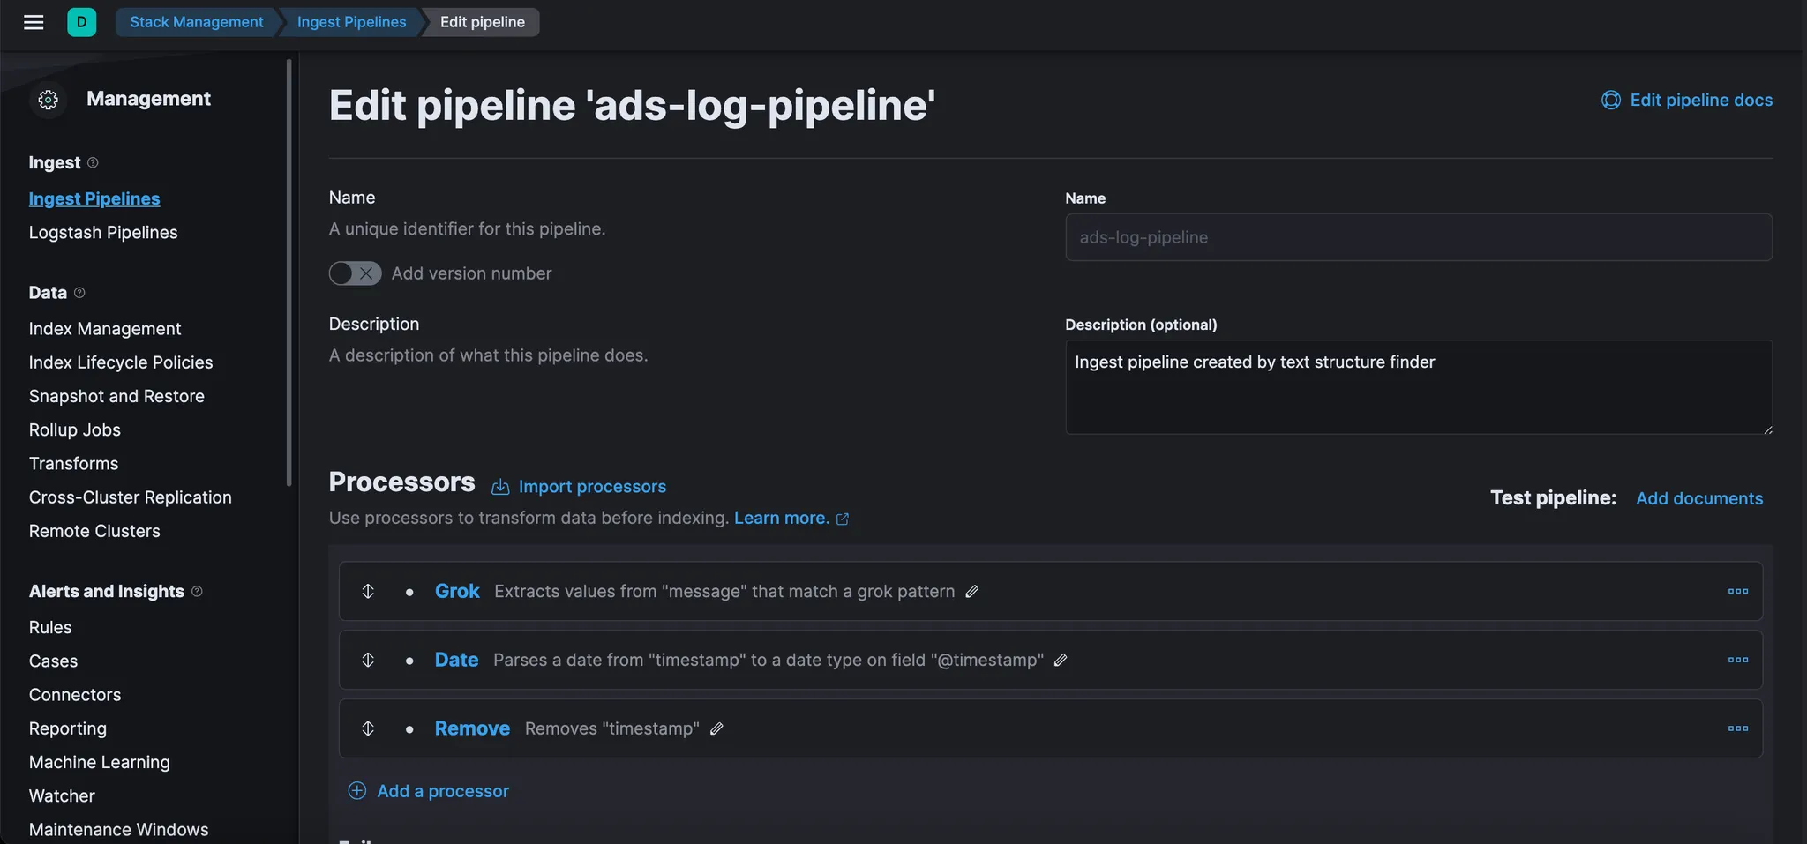Click the plus icon to add processor
The image size is (1807, 844).
pos(357,791)
